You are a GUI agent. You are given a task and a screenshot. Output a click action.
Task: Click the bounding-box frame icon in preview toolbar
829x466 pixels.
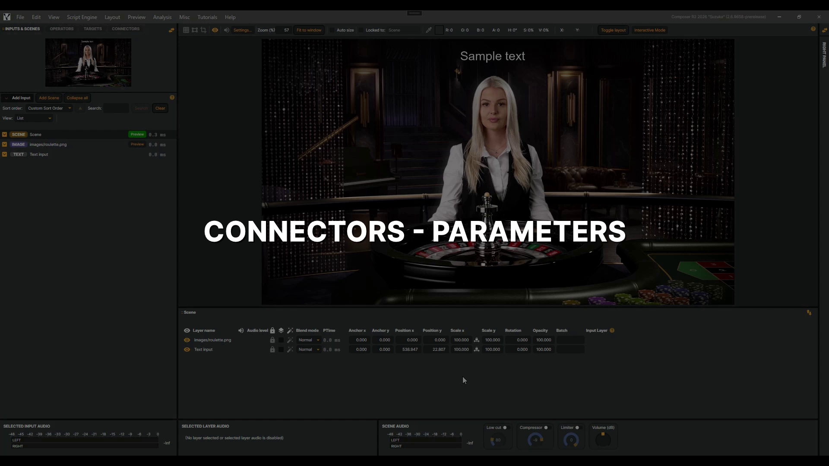pyautogui.click(x=195, y=30)
